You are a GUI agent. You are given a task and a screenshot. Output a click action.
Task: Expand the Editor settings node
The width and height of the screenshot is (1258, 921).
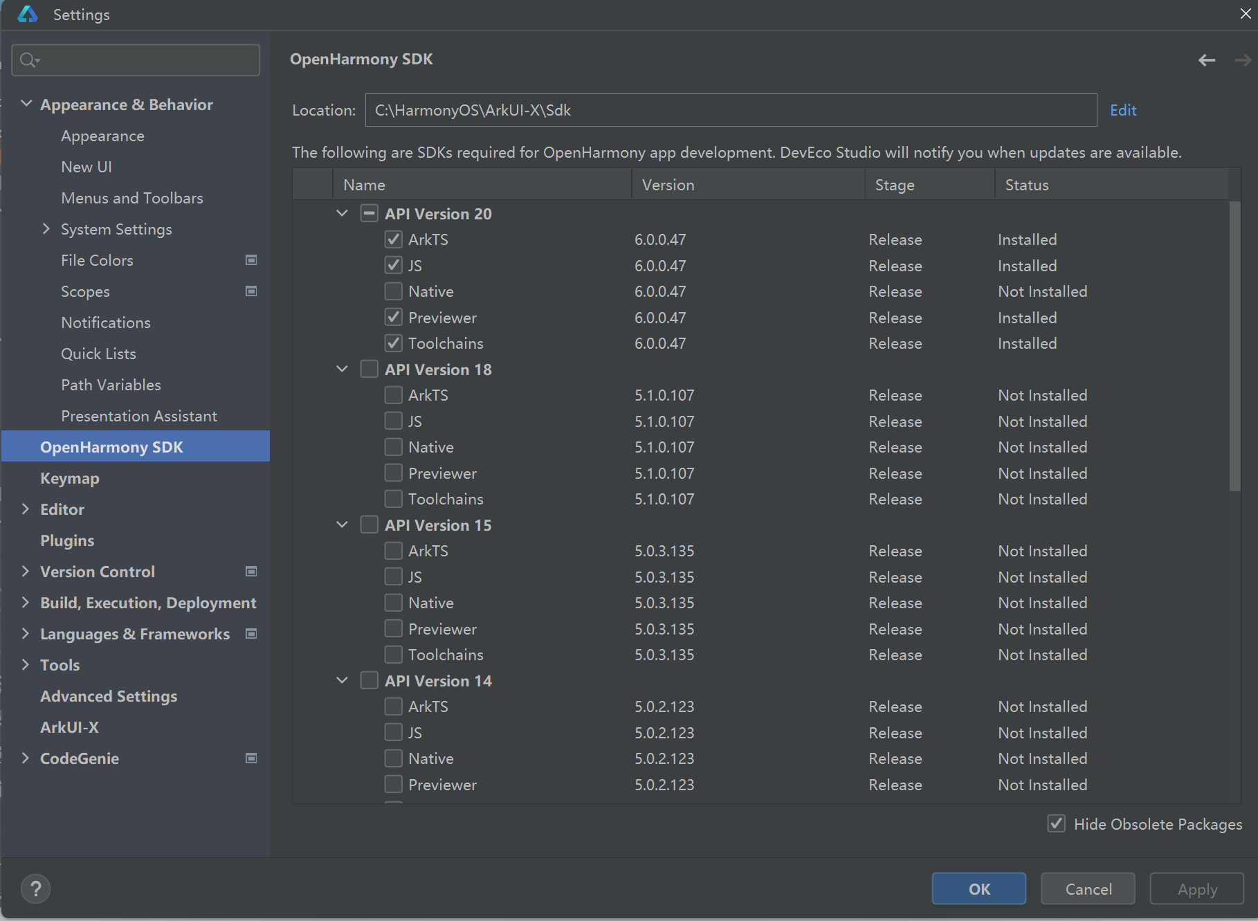[x=26, y=509]
